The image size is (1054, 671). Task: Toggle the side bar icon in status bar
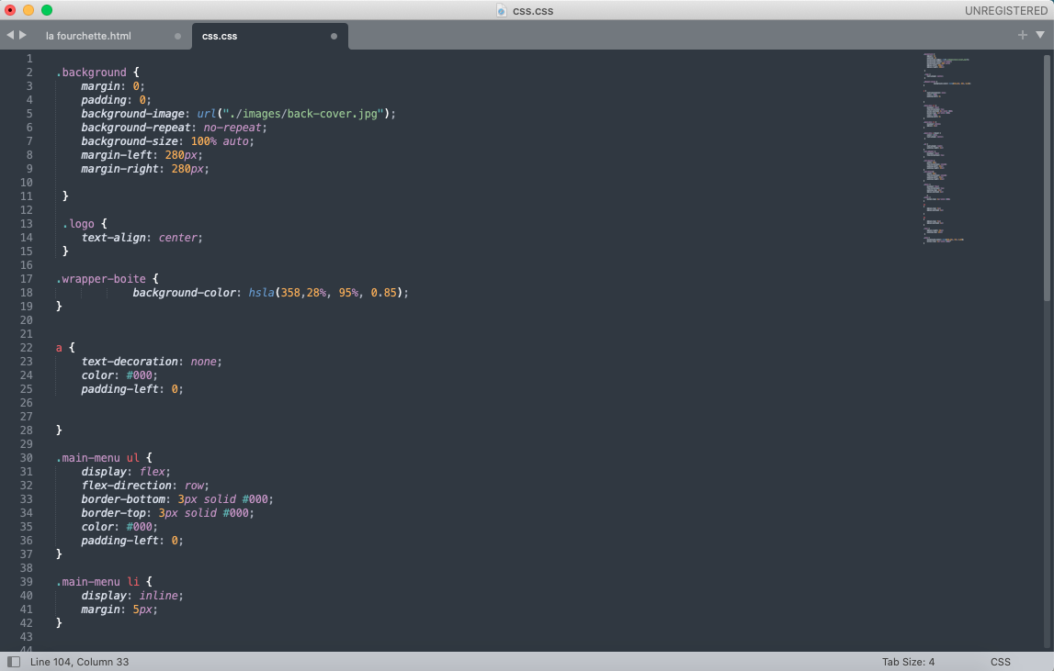[14, 662]
